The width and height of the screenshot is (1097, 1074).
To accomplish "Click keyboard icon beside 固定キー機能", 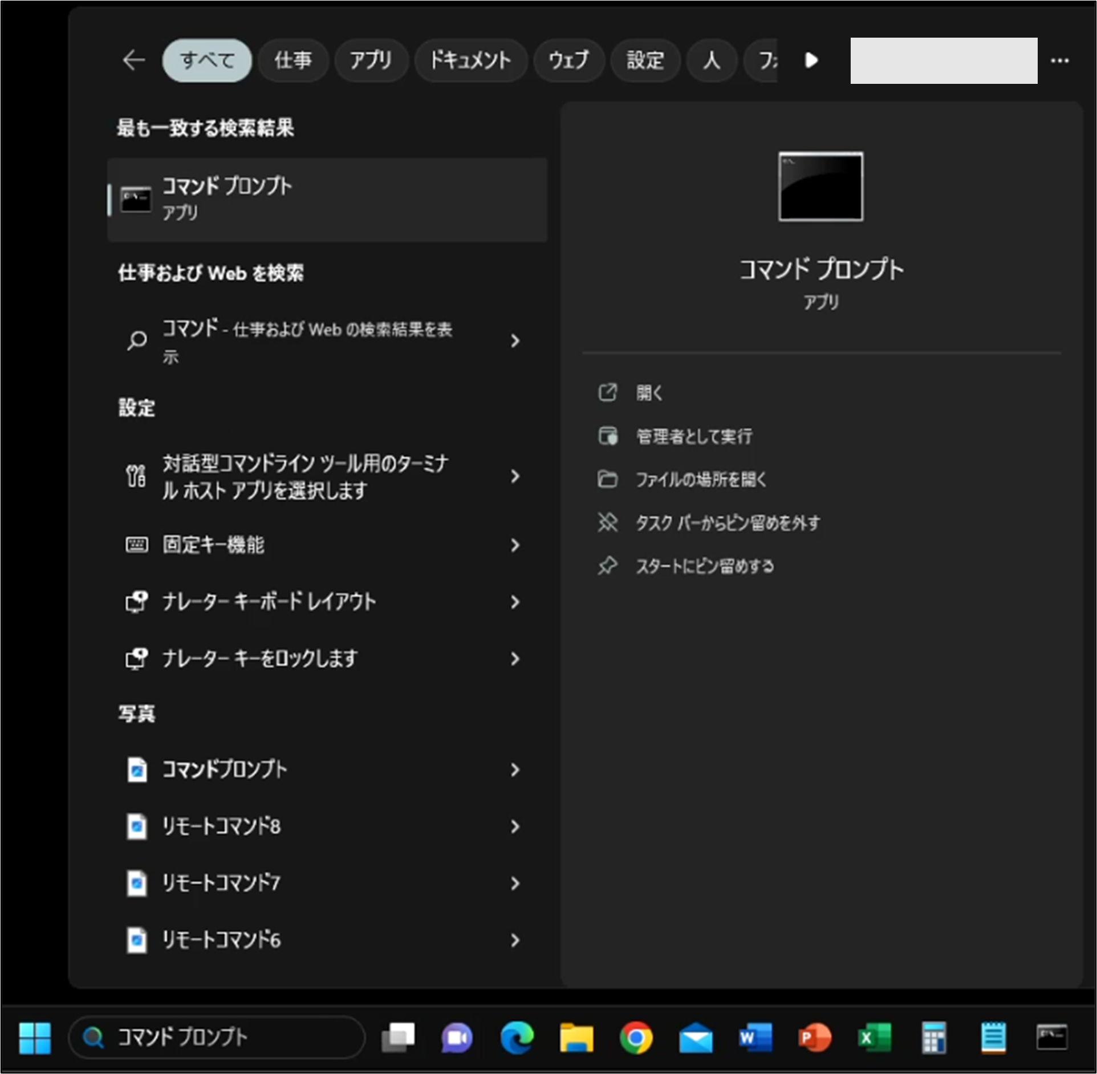I will pos(136,545).
